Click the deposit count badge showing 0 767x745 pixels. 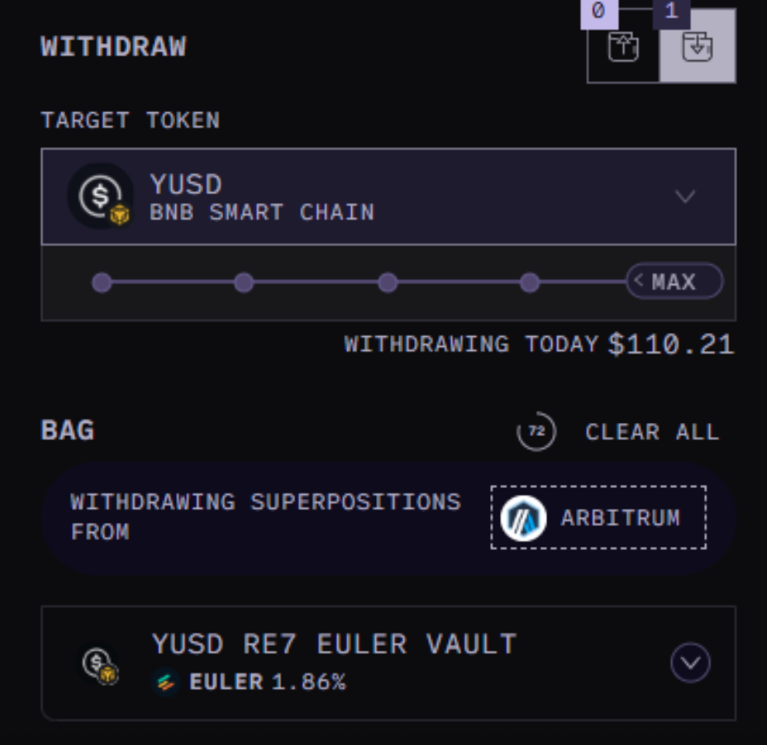tap(599, 13)
